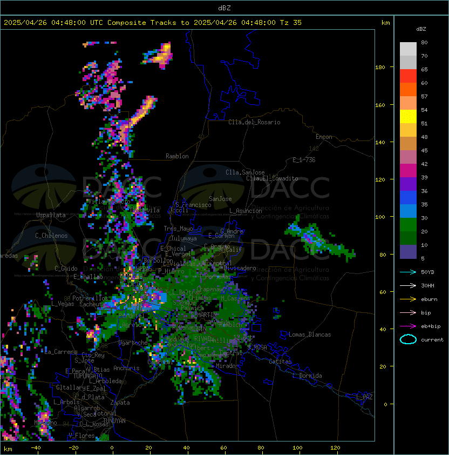Click the L_PAZ map label
449x455 pixels.
pyautogui.click(x=364, y=397)
